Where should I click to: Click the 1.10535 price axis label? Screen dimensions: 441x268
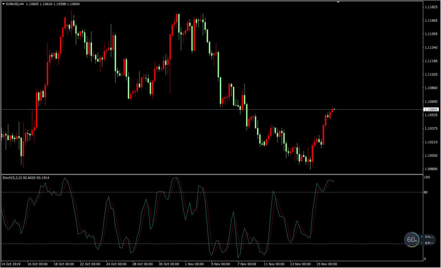click(431, 115)
